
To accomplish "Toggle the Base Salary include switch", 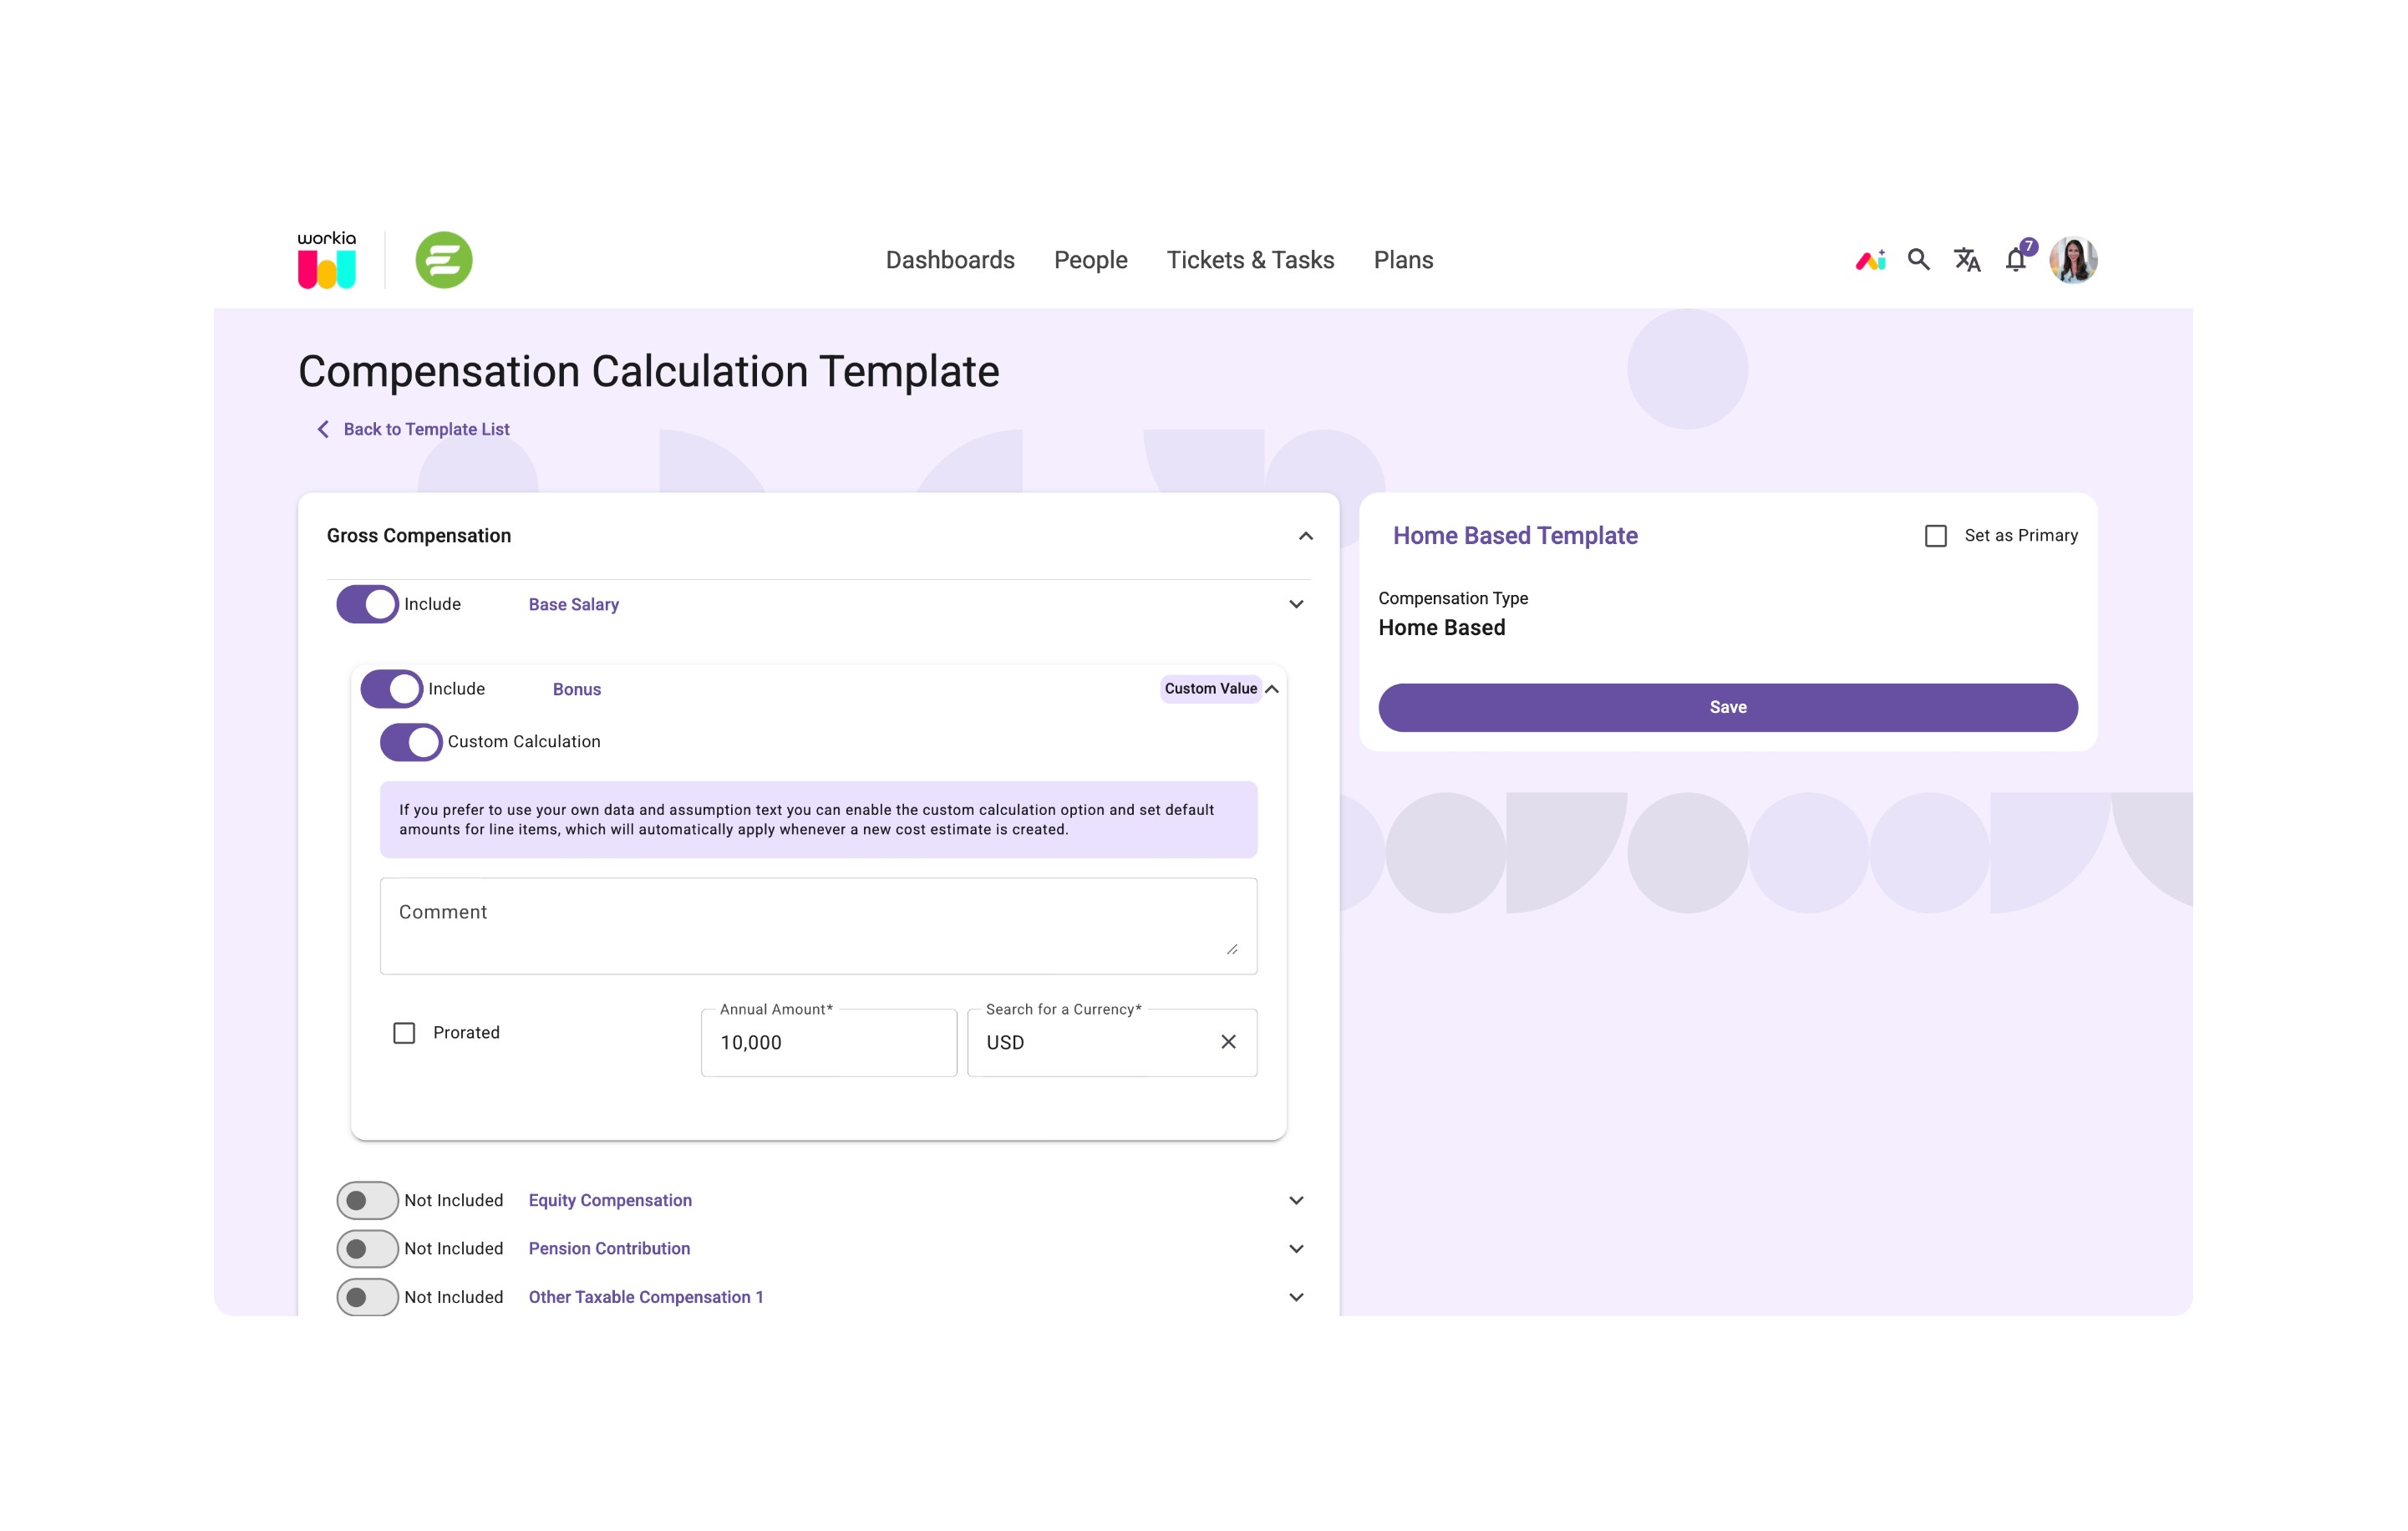I will point(367,604).
